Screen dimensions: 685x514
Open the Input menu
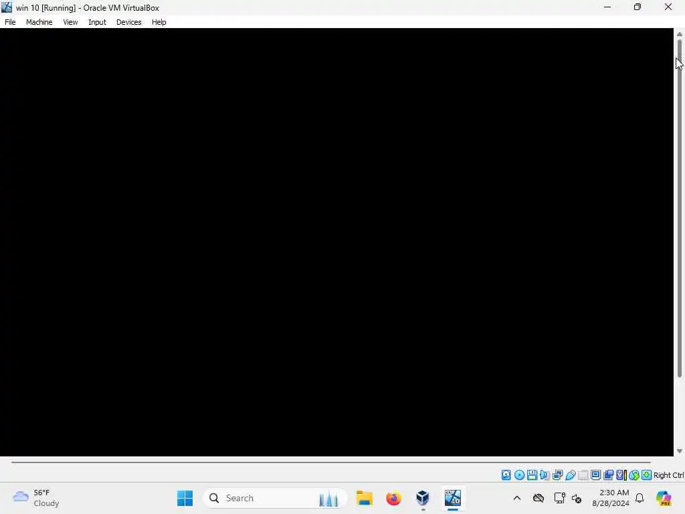97,22
